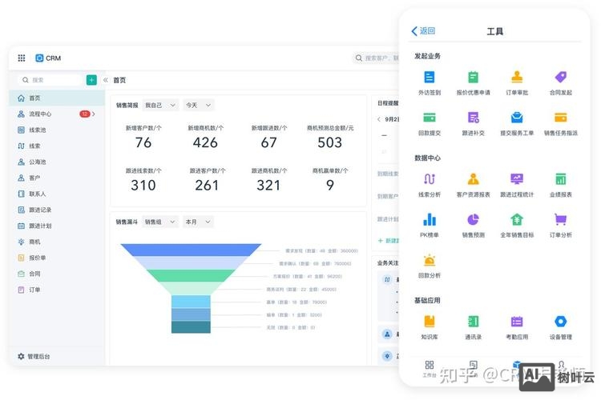Click the 新建 link in schedule panel
This screenshot has height=400, width=601.
389,240
